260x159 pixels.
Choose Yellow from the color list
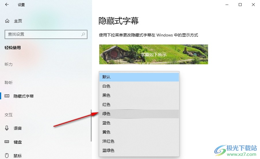(x=139, y=132)
